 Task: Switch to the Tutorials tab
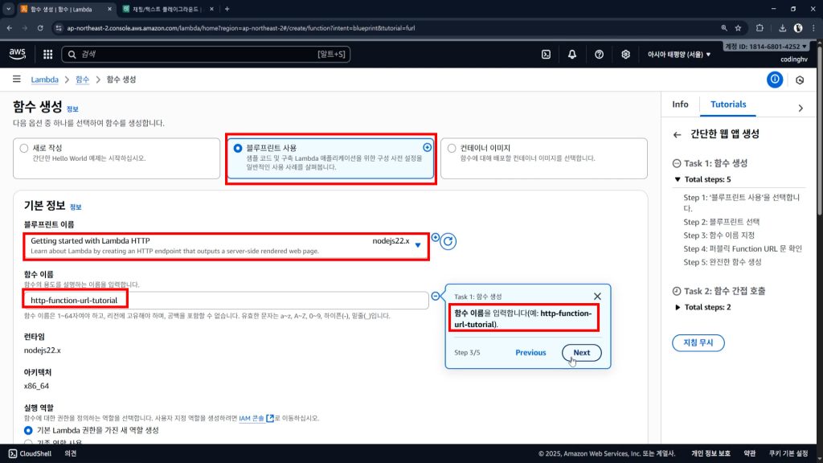[728, 104]
